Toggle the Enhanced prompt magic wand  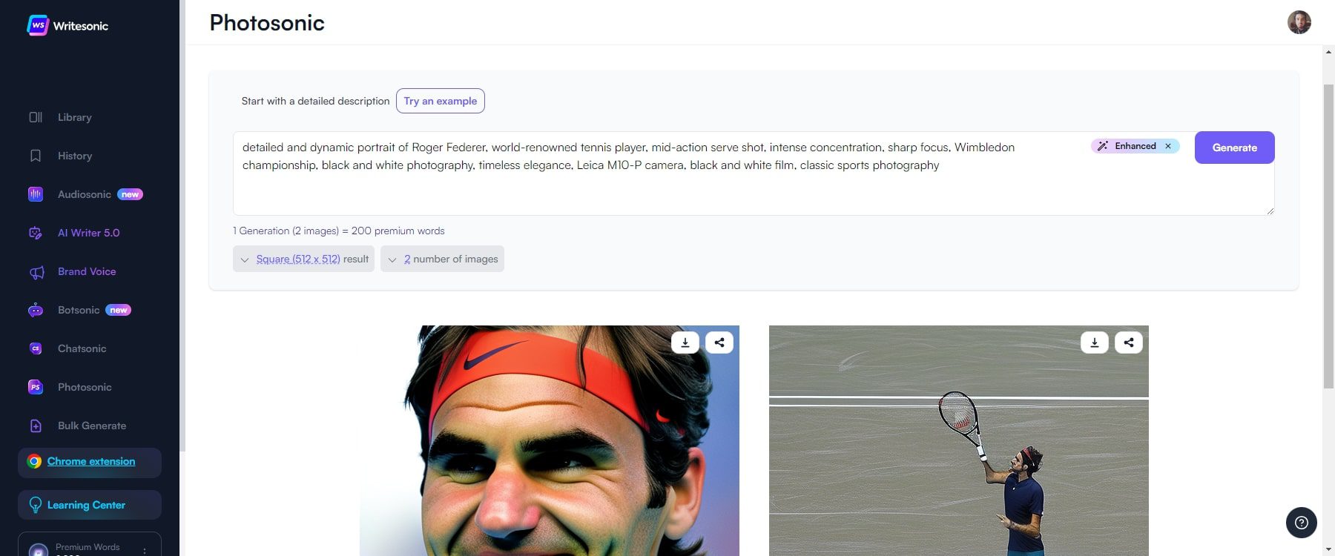(x=1103, y=146)
